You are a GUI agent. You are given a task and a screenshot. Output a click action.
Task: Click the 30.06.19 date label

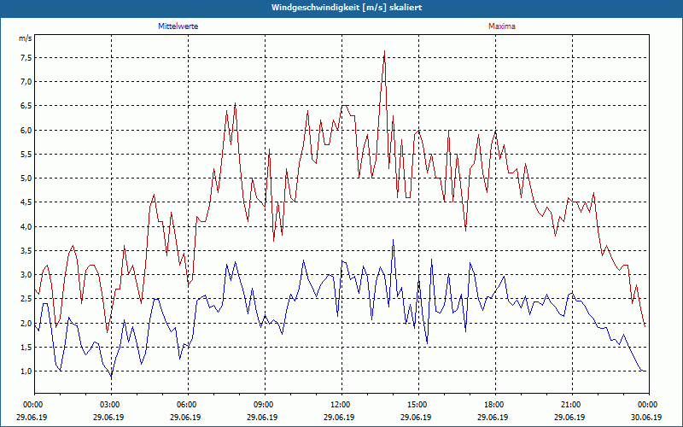tap(646, 417)
